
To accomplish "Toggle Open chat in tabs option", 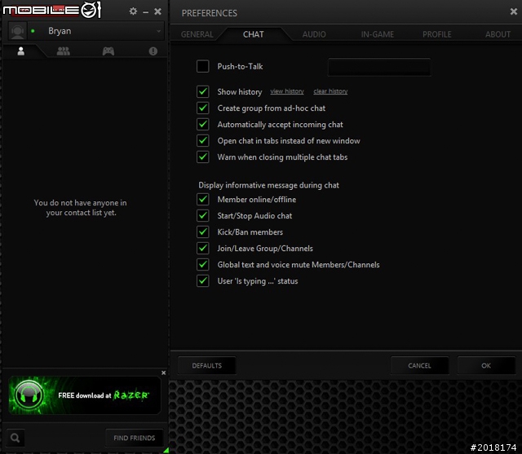I will coord(203,140).
